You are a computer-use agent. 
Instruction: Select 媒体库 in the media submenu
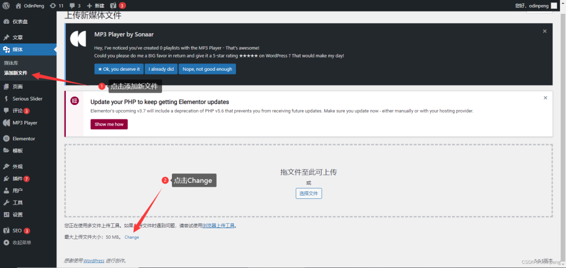[11, 63]
